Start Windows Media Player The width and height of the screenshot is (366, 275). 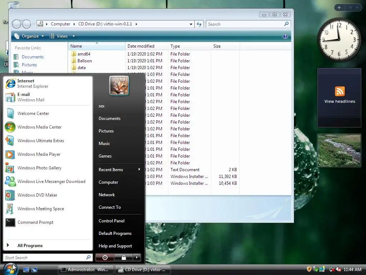[x=48, y=154]
